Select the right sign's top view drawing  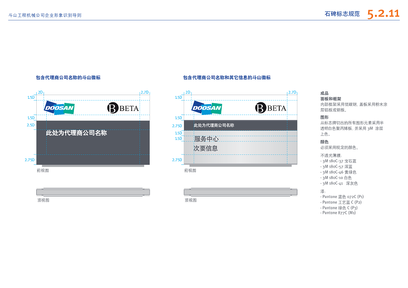(x=240, y=192)
